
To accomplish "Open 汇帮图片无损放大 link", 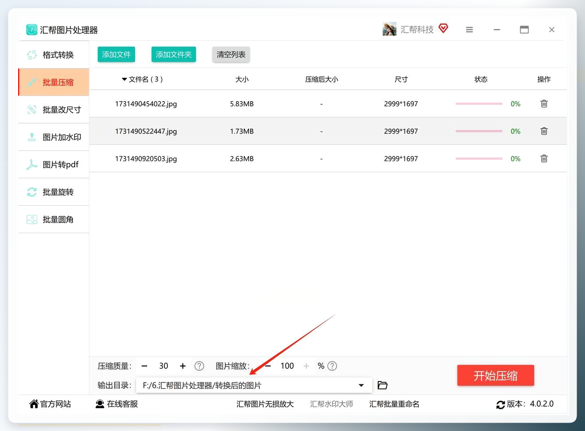I will tap(265, 404).
